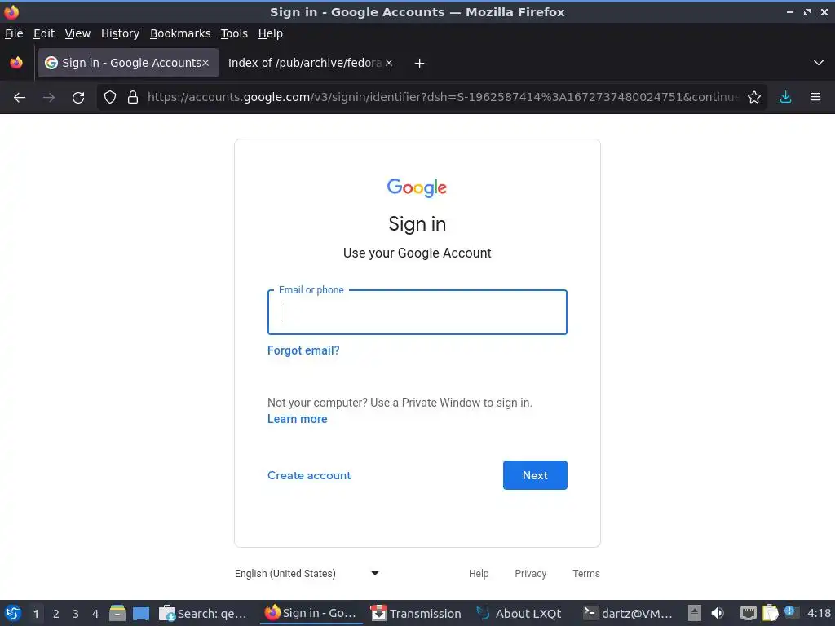Open the Edit menu
835x626 pixels.
click(44, 33)
